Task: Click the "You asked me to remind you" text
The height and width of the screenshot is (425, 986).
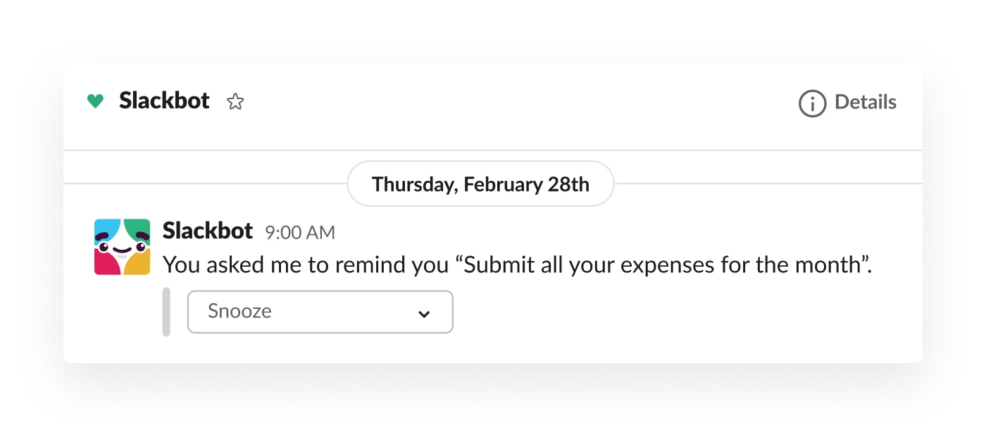Action: [x=306, y=265]
